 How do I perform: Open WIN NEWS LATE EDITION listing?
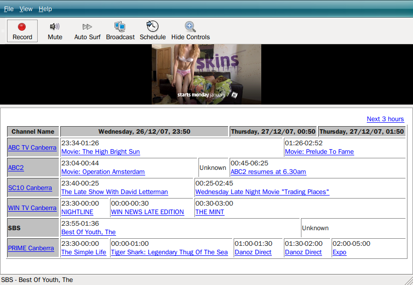pos(147,212)
